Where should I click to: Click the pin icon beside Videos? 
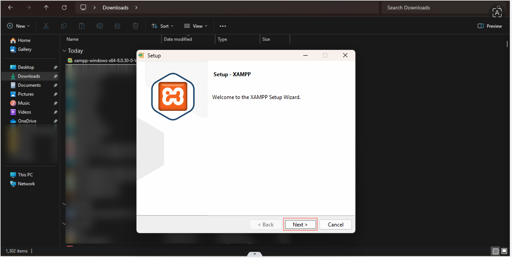point(56,112)
